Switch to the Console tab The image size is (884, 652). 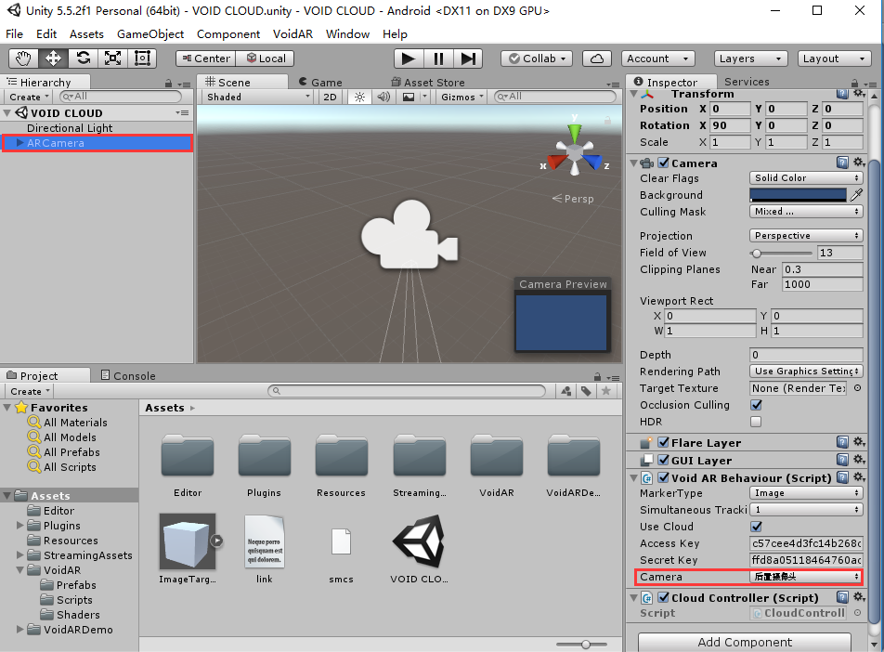point(128,375)
